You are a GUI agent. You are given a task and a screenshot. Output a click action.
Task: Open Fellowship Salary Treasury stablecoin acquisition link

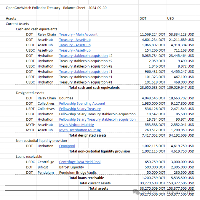(x=97, y=119)
